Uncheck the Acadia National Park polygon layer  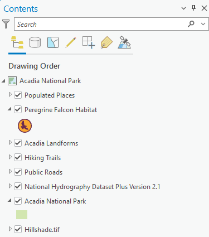tap(18, 201)
